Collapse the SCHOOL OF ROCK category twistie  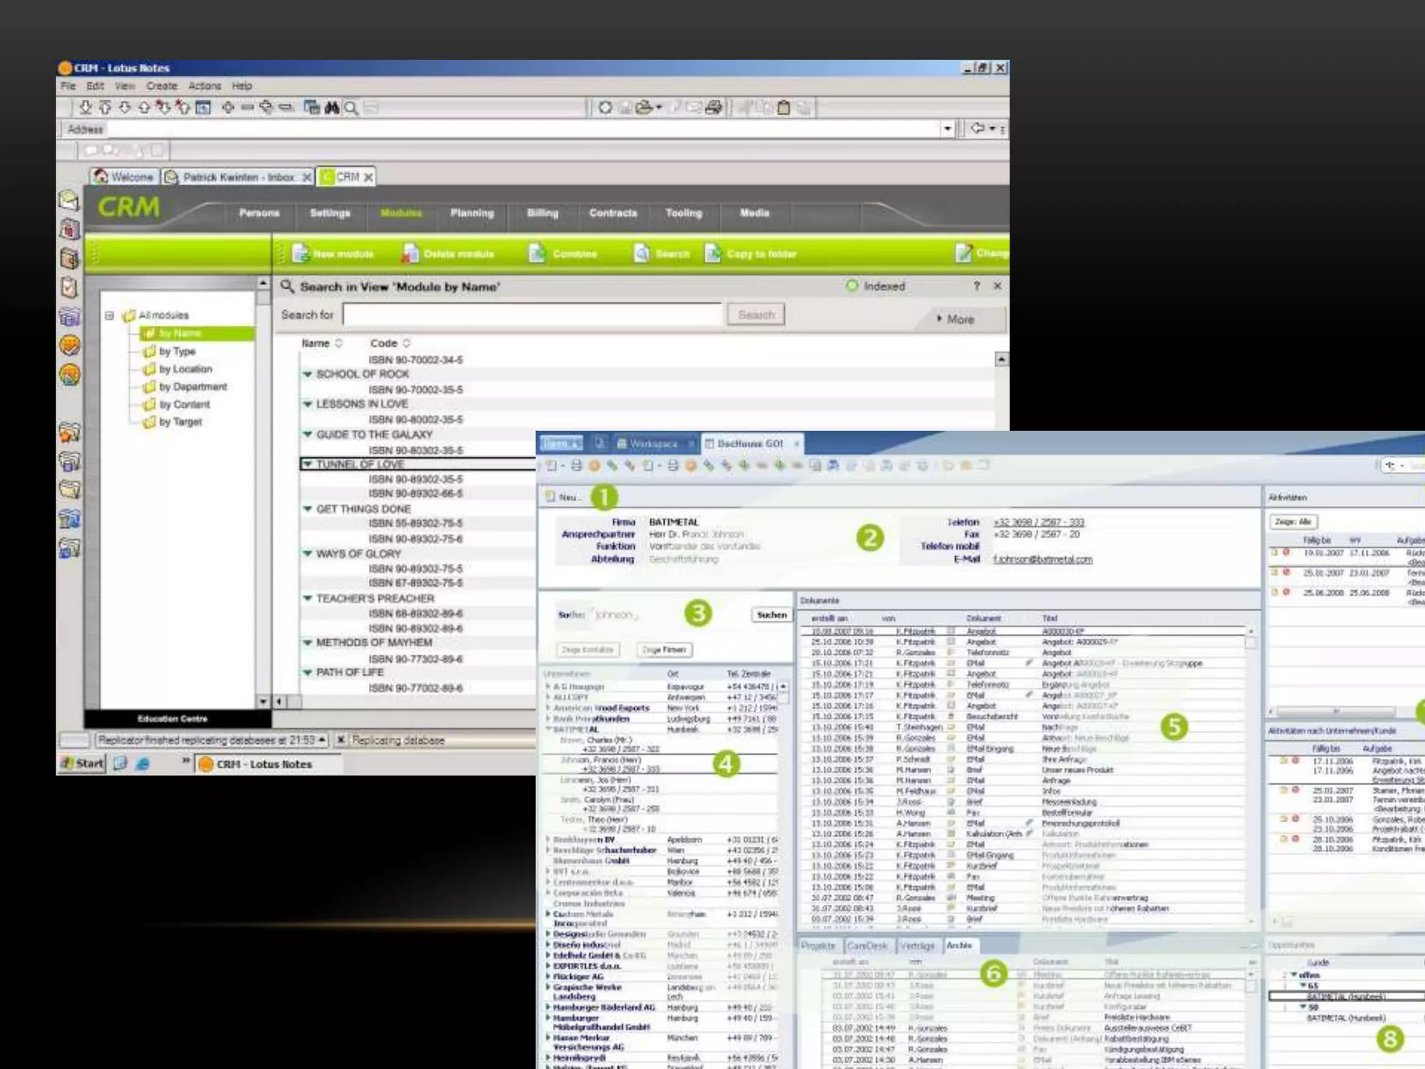(x=308, y=374)
